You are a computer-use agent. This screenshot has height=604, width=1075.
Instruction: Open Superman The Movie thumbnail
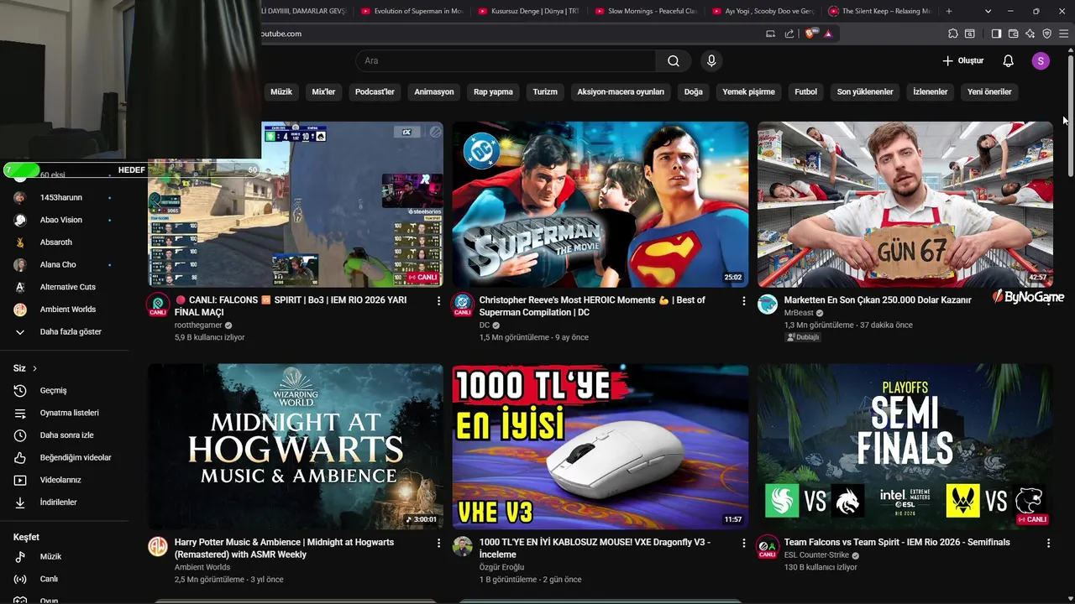click(x=600, y=204)
